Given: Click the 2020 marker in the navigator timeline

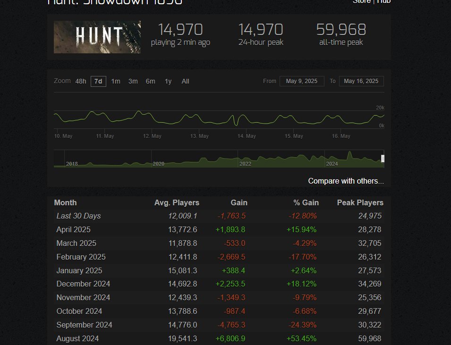Looking at the screenshot, I should point(159,164).
